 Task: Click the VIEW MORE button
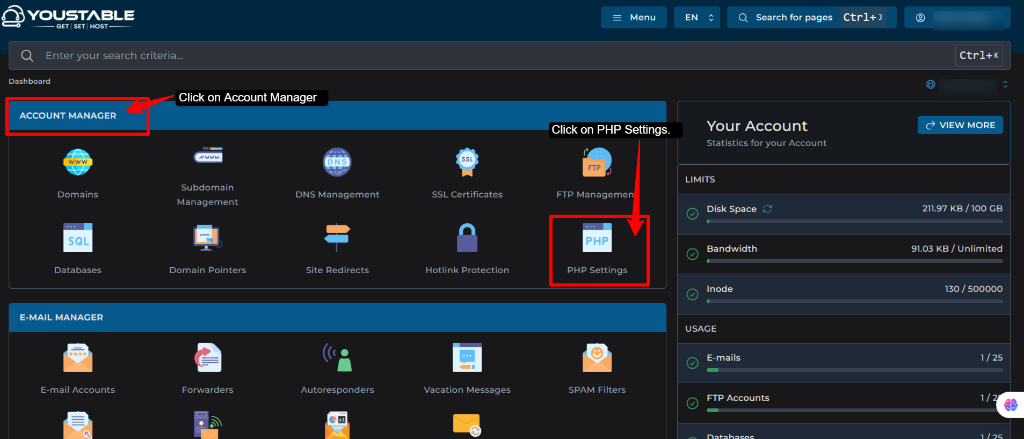coord(960,125)
